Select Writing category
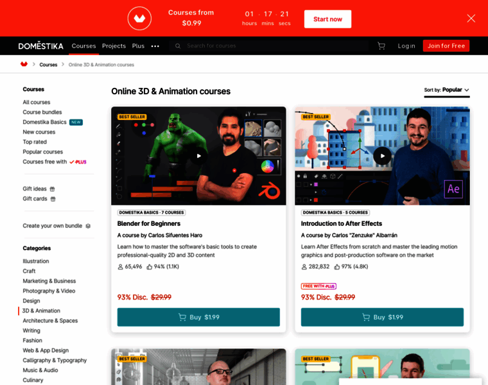 31,330
